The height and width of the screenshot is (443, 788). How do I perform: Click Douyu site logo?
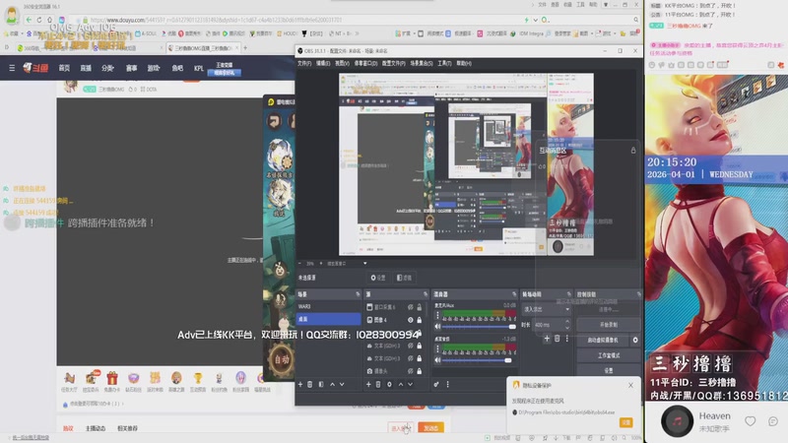pyautogui.click(x=35, y=68)
